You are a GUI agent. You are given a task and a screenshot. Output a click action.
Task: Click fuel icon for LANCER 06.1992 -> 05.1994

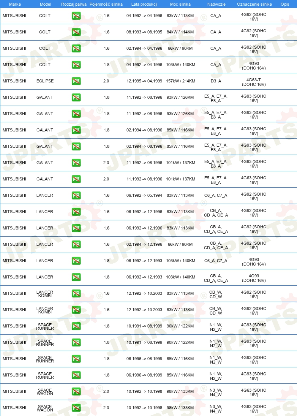coord(76,195)
